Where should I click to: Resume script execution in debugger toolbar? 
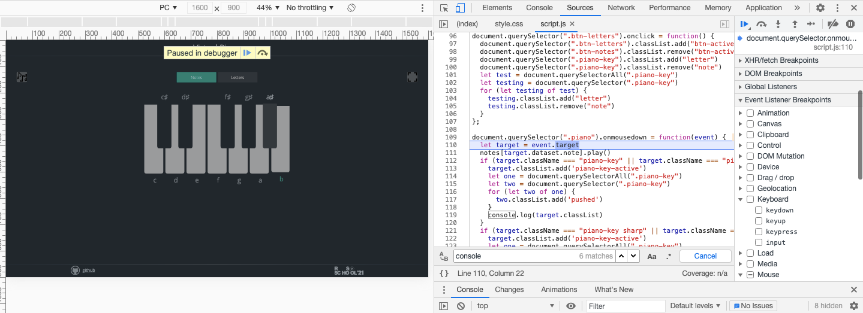pos(744,24)
